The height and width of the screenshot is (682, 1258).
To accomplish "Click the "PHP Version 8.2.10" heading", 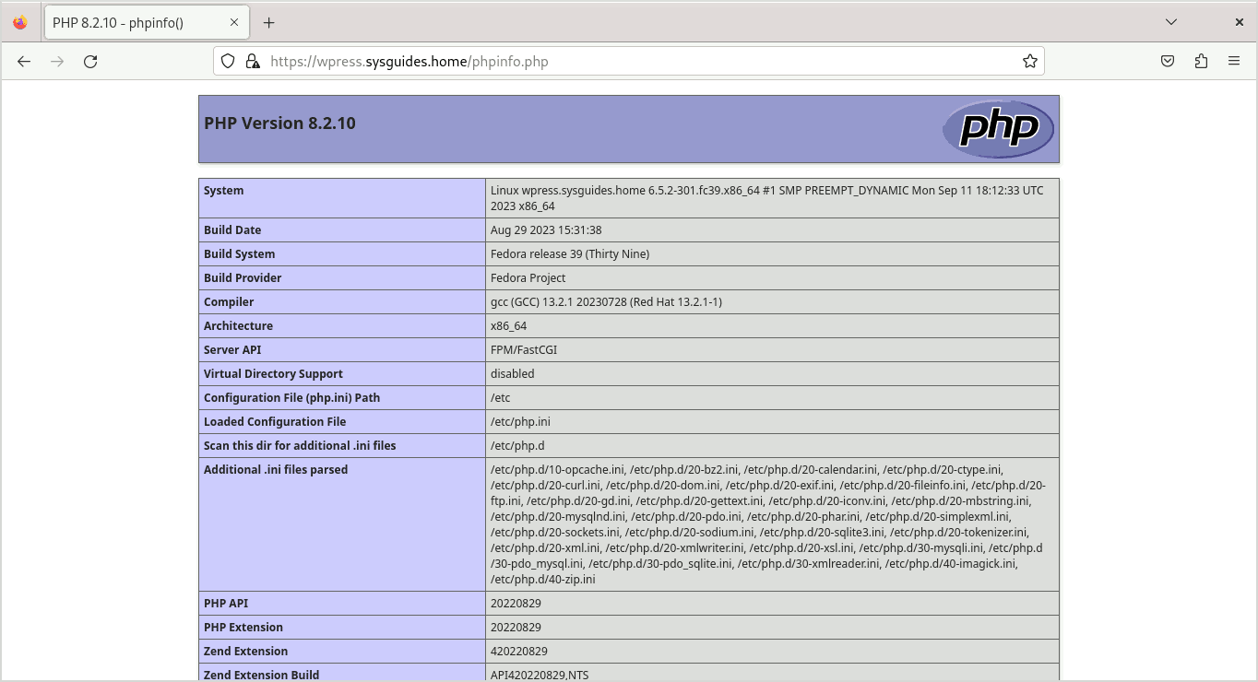I will coord(279,123).
